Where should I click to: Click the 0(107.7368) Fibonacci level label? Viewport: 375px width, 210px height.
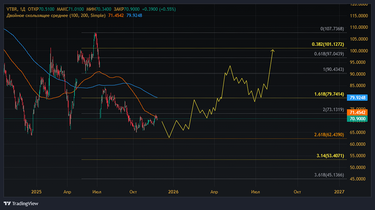coord(332,29)
